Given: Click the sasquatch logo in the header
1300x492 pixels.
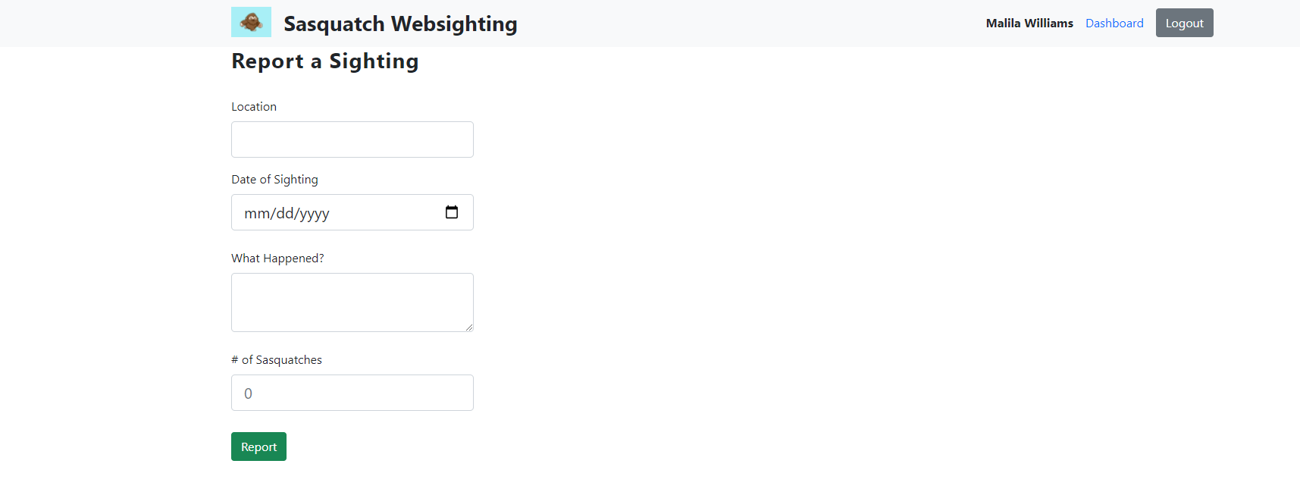Looking at the screenshot, I should 250,22.
